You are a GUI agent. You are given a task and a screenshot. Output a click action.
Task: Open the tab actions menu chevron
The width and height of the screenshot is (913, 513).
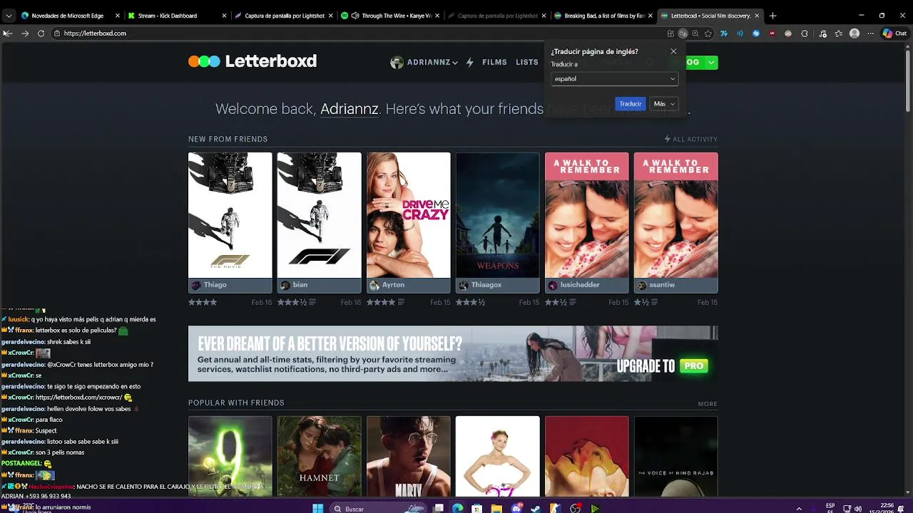pyautogui.click(x=9, y=16)
